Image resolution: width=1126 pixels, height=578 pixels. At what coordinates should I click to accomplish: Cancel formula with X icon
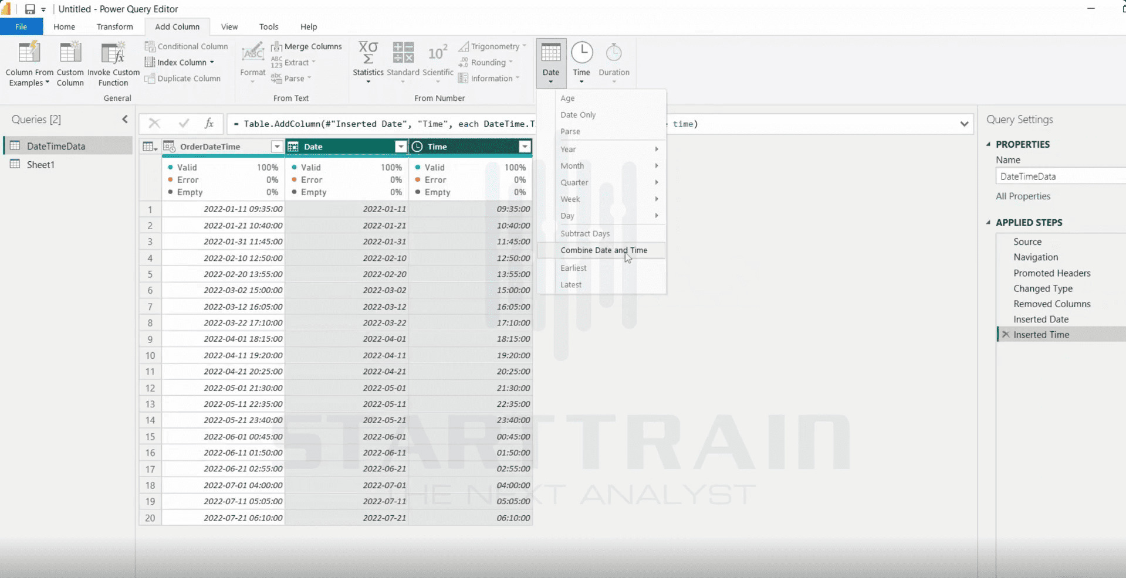[154, 123]
